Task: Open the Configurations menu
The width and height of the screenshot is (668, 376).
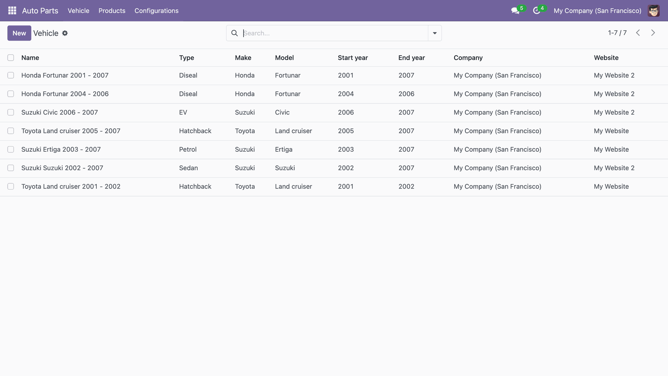Action: tap(156, 11)
